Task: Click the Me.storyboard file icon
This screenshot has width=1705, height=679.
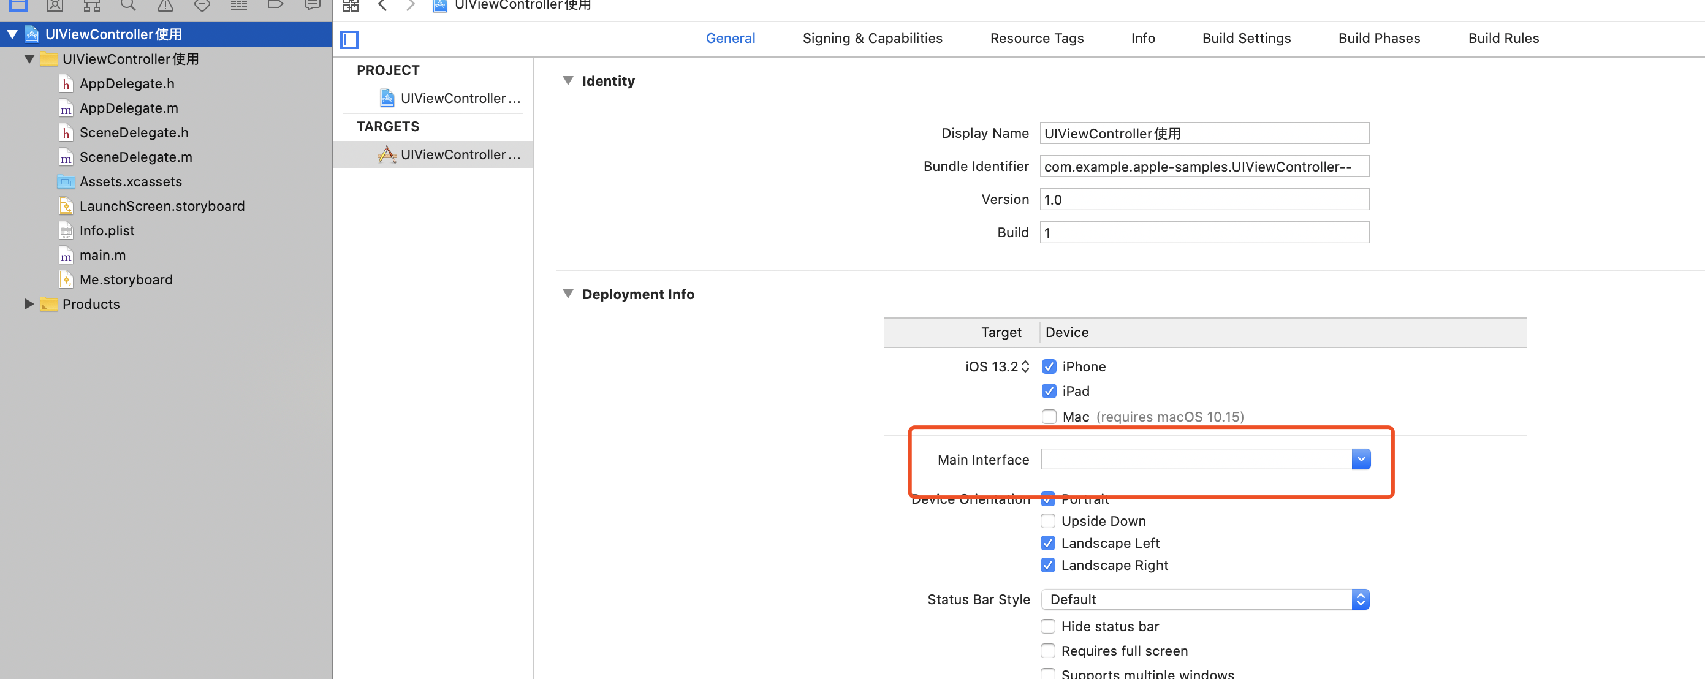Action: [66, 279]
